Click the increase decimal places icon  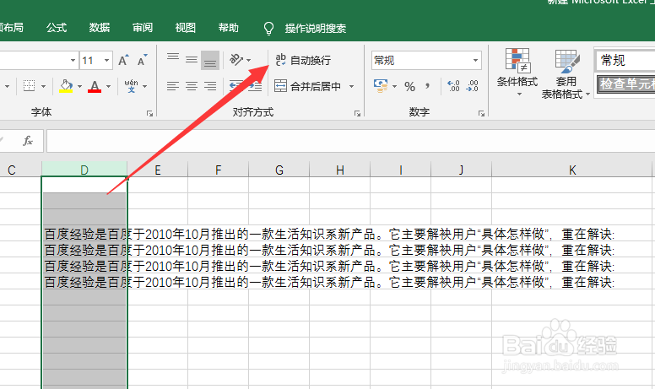coord(453,86)
